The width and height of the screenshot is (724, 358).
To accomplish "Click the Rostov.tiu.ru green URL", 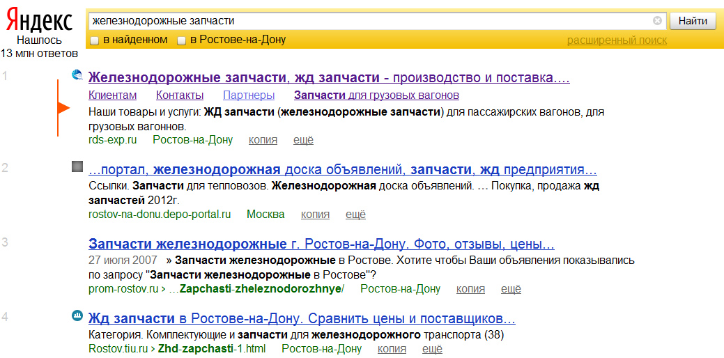I will point(120,348).
